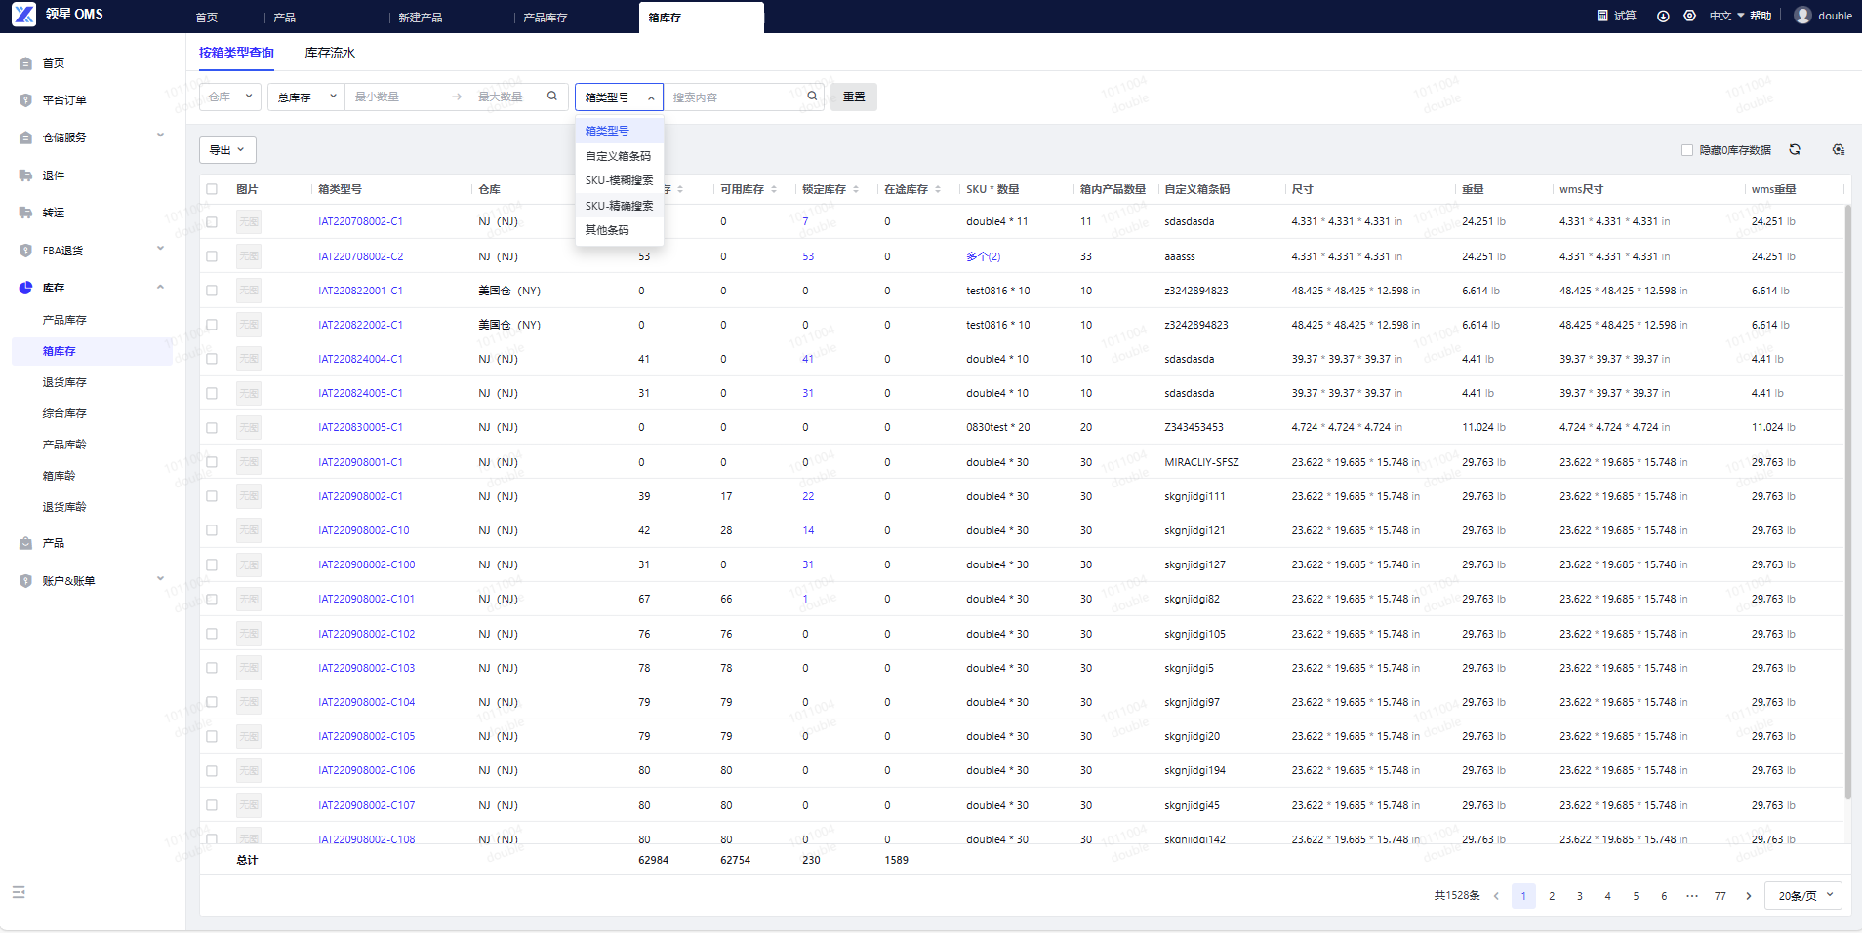Click 多个(2) SKU link
The image size is (1862, 933).
coord(983,256)
